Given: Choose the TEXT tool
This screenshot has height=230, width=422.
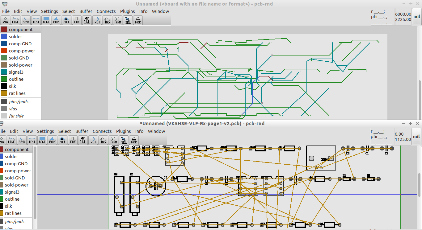Looking at the screenshot, I should click(x=36, y=20).
